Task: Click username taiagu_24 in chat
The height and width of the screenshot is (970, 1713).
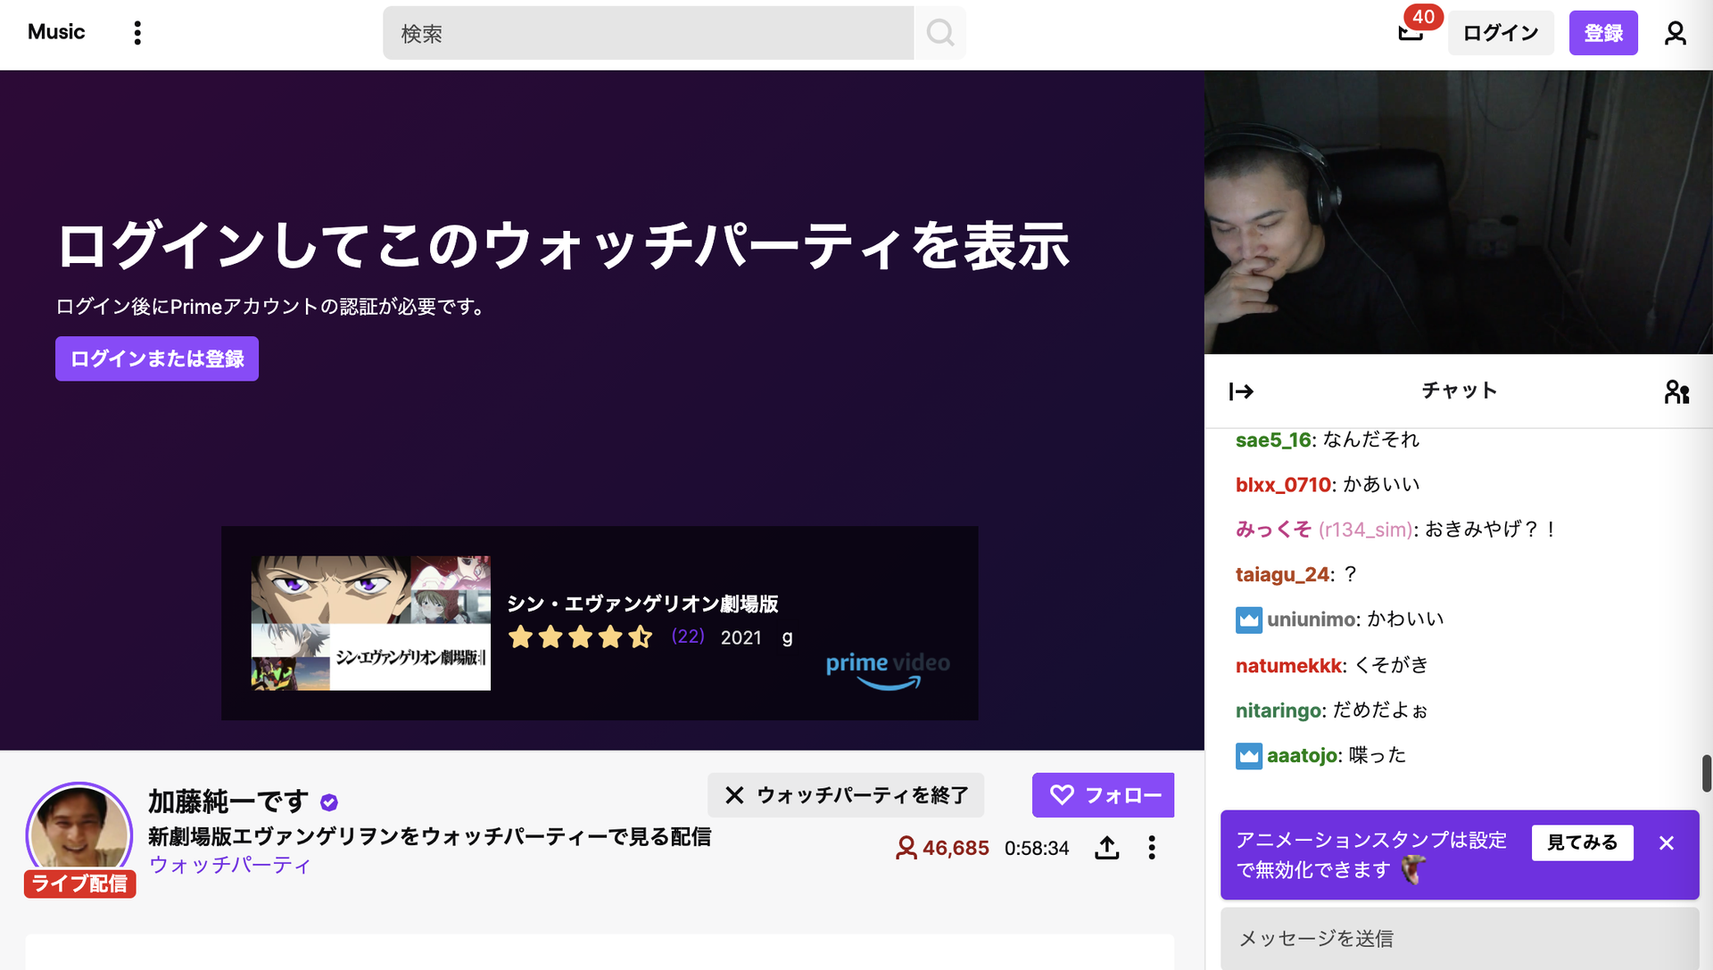Action: coord(1282,574)
